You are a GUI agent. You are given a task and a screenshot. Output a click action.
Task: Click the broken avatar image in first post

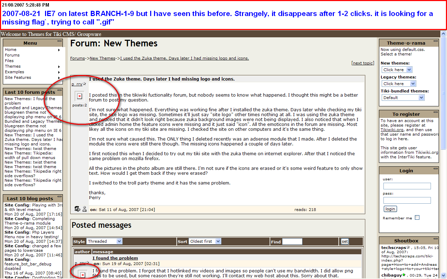(x=79, y=96)
